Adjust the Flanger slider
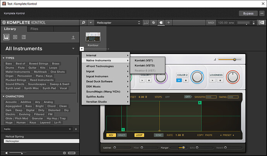This screenshot has height=156, width=267. click(x=178, y=148)
